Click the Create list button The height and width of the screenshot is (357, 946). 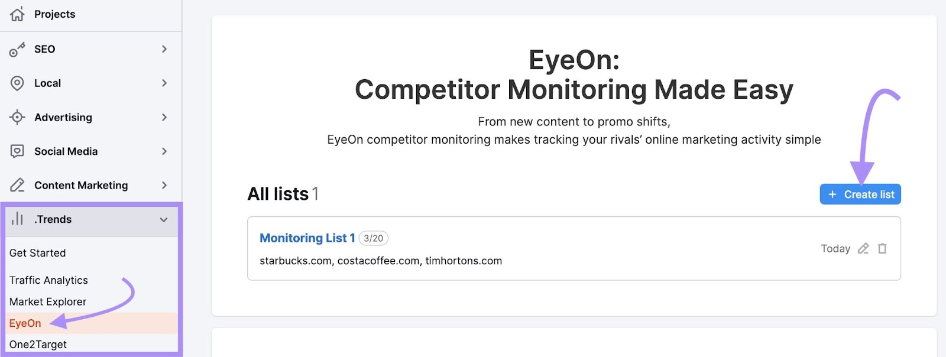pyautogui.click(x=860, y=194)
